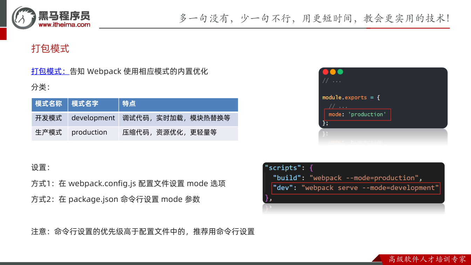Select the production cell in the table
The height and width of the screenshot is (265, 471).
coord(93,133)
